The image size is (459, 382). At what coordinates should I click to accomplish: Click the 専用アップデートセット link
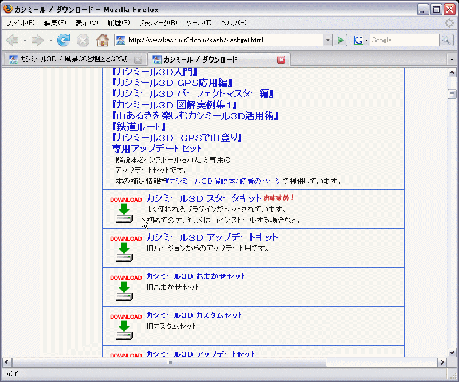click(157, 148)
